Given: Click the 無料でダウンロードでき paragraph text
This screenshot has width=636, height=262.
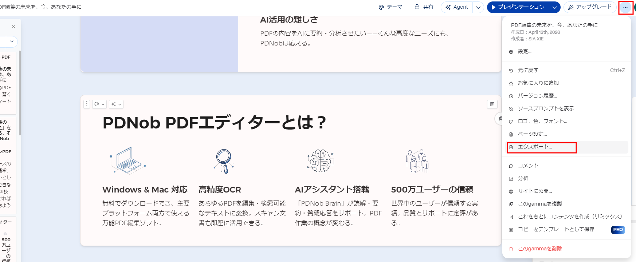Looking at the screenshot, I should tap(146, 213).
